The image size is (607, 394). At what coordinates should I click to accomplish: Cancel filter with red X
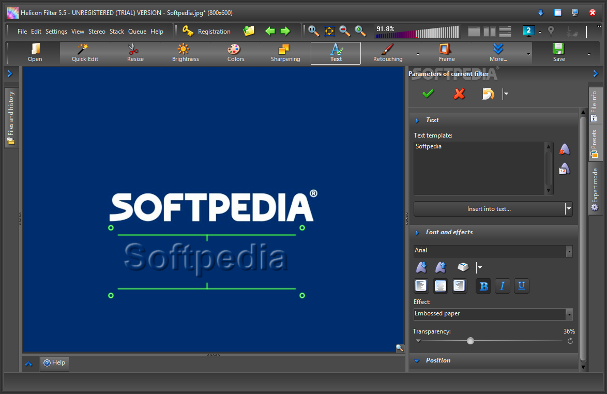(459, 94)
